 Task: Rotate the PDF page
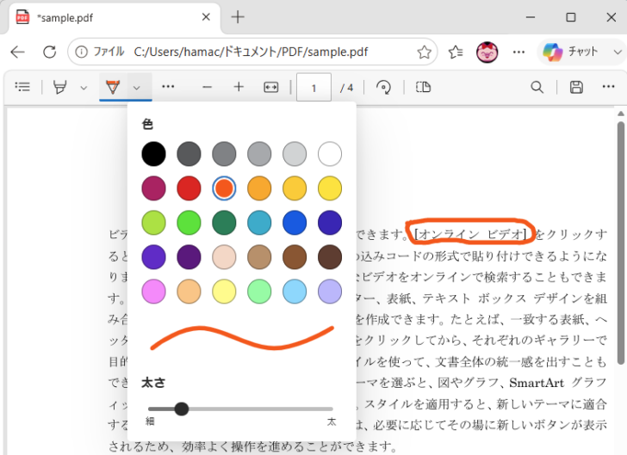[x=383, y=87]
